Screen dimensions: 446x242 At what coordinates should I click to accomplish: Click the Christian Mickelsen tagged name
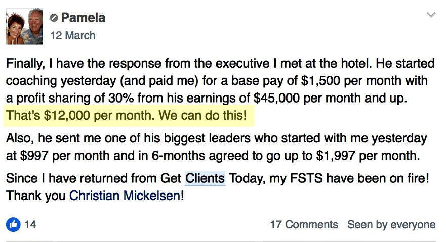(125, 196)
